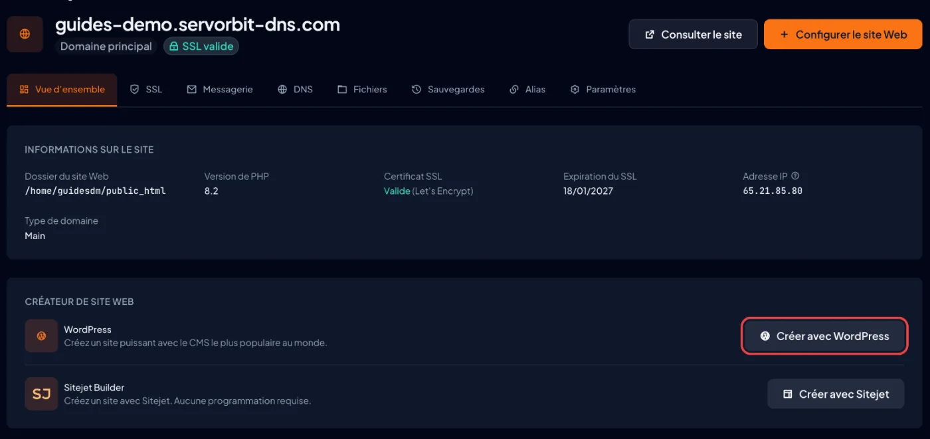This screenshot has height=439, width=930.
Task: Go to the DNS tab
Action: [x=296, y=90]
